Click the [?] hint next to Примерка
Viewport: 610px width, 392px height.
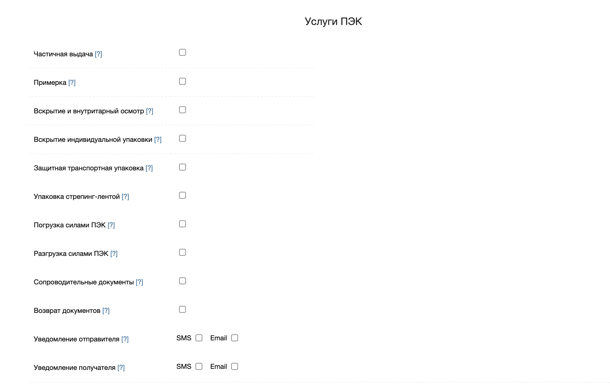click(72, 83)
